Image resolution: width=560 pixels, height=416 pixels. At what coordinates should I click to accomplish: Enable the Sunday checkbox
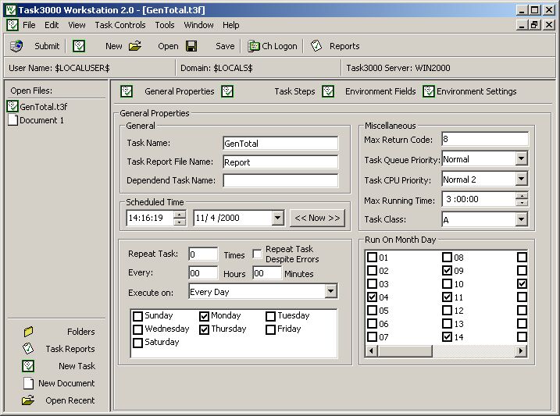click(138, 316)
